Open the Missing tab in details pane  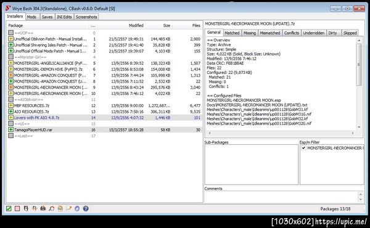(x=249, y=33)
